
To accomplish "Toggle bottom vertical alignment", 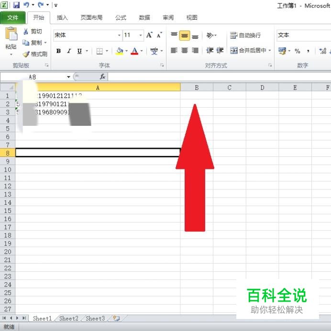I will point(195,36).
